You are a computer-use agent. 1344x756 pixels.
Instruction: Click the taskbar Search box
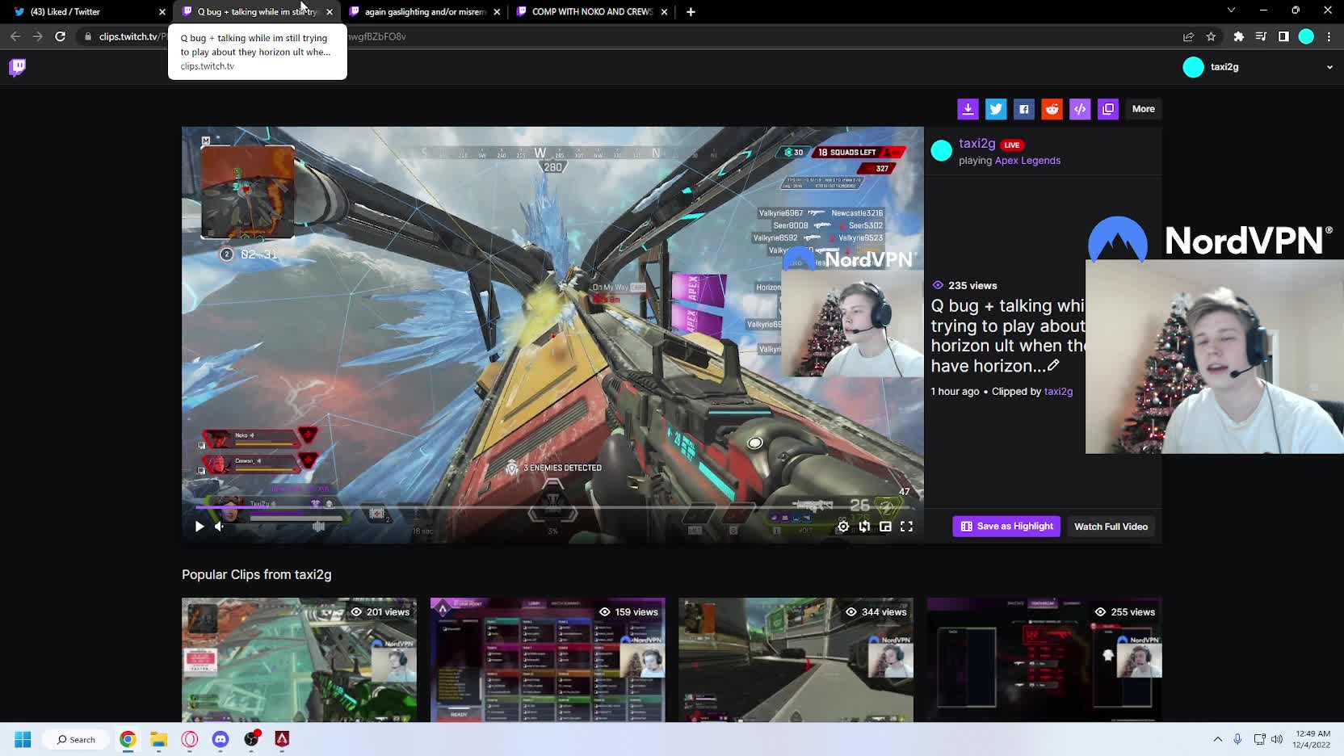click(x=77, y=739)
